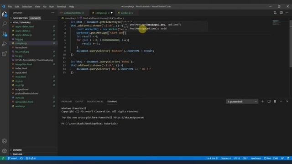The height and width of the screenshot is (164, 292).
Task: Open editor more actions ellipsis
Action: click(x=287, y=13)
